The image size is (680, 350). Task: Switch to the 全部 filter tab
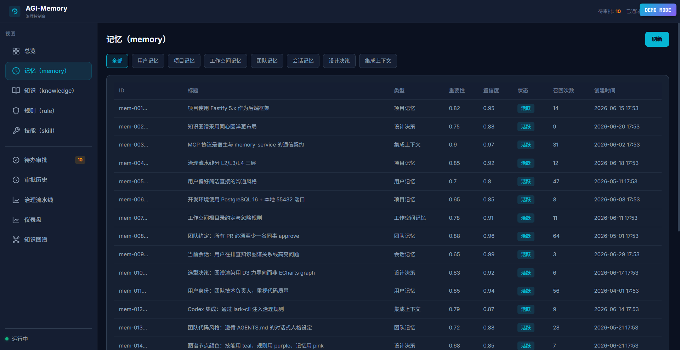pos(117,61)
